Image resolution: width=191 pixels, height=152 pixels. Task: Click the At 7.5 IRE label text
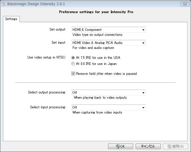pos(98,58)
